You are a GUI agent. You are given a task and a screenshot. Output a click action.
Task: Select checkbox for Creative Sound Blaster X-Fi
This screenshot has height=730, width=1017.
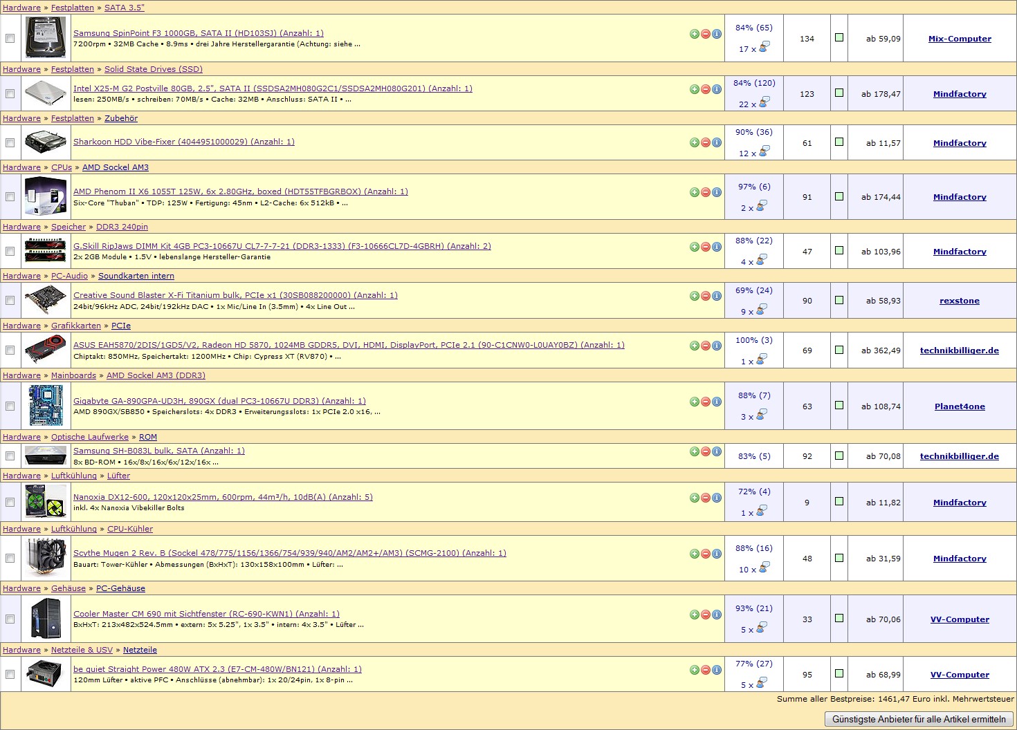pyautogui.click(x=10, y=301)
